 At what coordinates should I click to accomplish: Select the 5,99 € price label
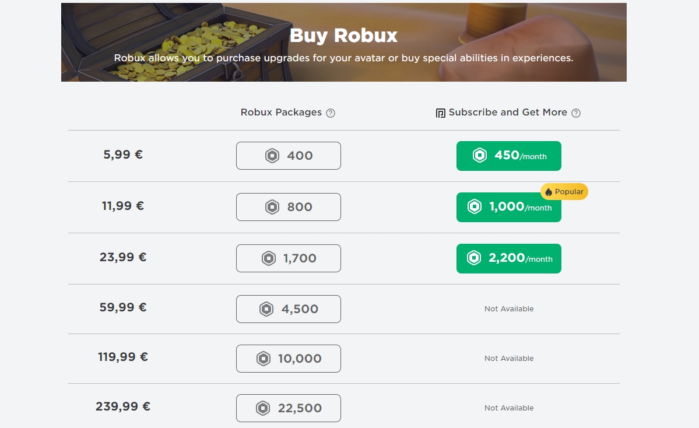pyautogui.click(x=123, y=155)
